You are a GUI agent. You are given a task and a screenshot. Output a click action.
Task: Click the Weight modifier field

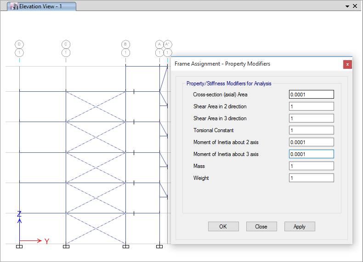click(311, 178)
